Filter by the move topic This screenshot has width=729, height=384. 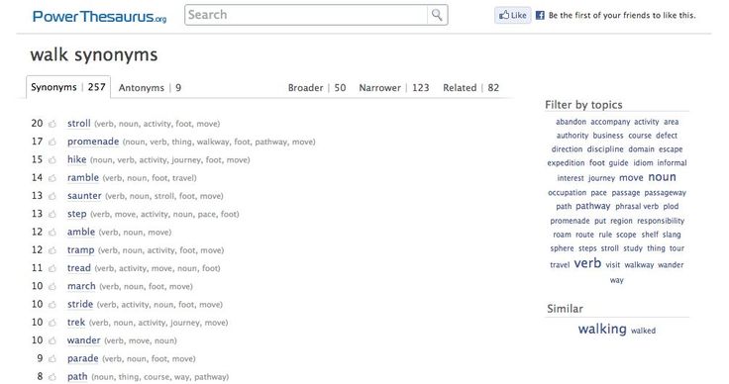(x=631, y=178)
